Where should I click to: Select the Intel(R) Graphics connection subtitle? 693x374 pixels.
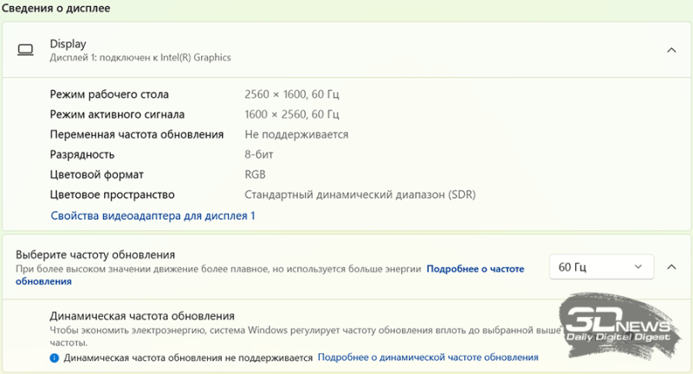(x=140, y=58)
